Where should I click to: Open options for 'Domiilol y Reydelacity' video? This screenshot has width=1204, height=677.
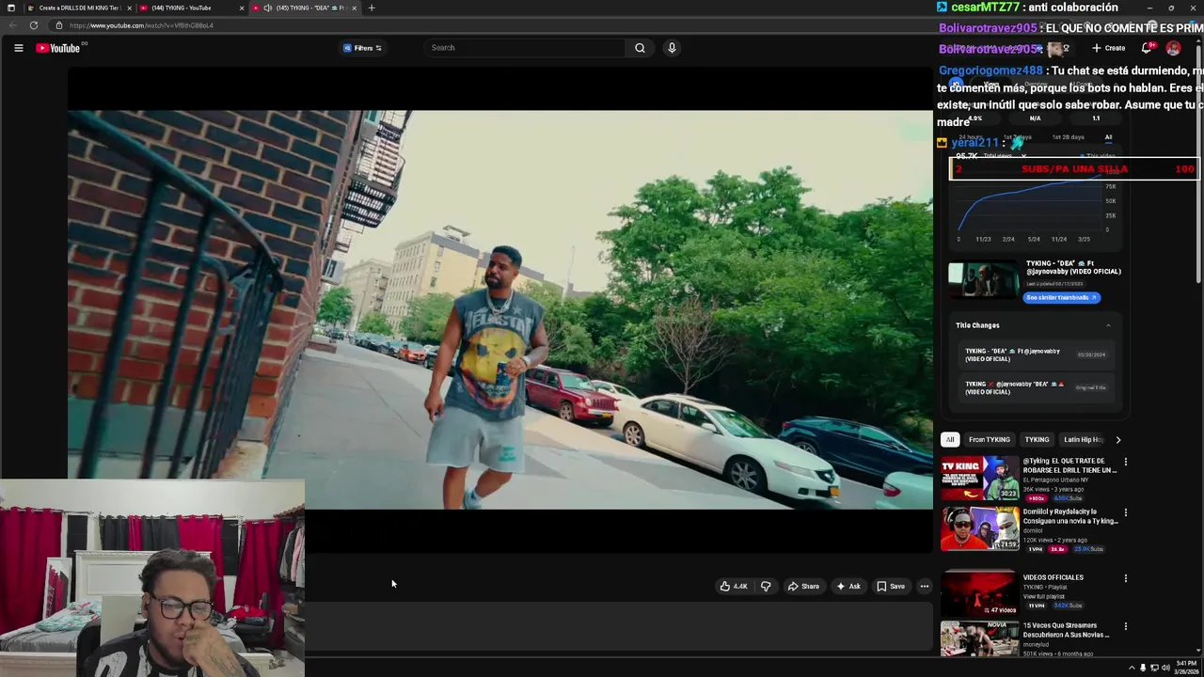[x=1125, y=512]
